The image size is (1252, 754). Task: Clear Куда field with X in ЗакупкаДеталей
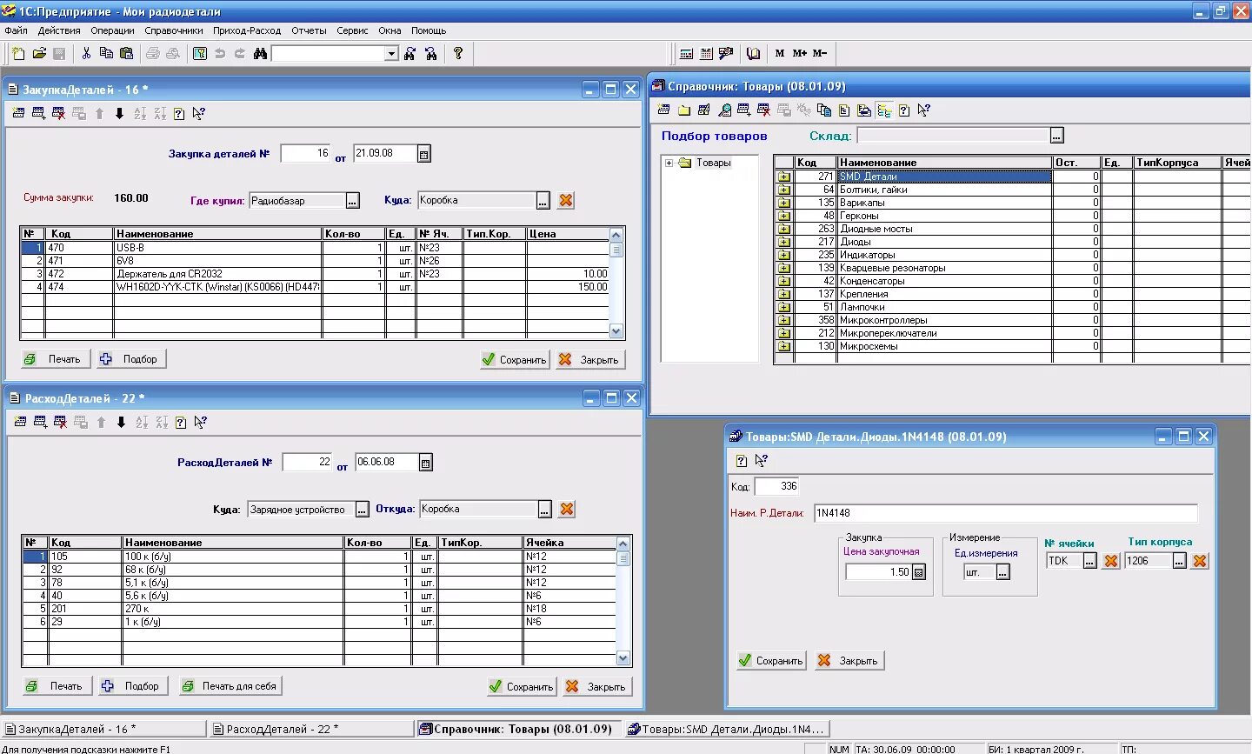click(566, 200)
